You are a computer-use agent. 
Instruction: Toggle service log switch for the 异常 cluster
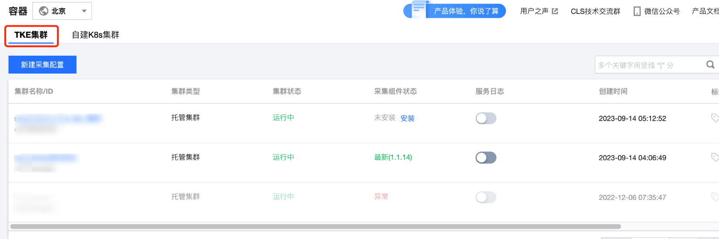point(486,197)
